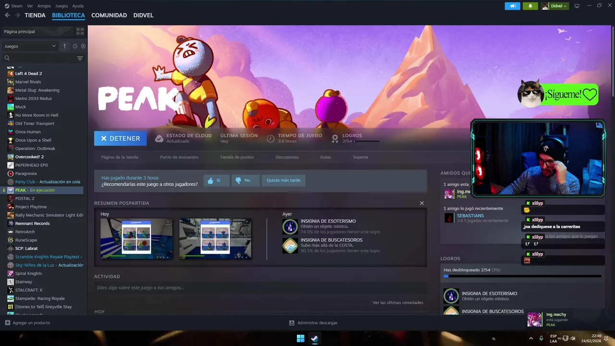The height and width of the screenshot is (346, 615).
Task: Click Insignia de Buscatesoros badge in post-game summary
Action: click(x=290, y=246)
